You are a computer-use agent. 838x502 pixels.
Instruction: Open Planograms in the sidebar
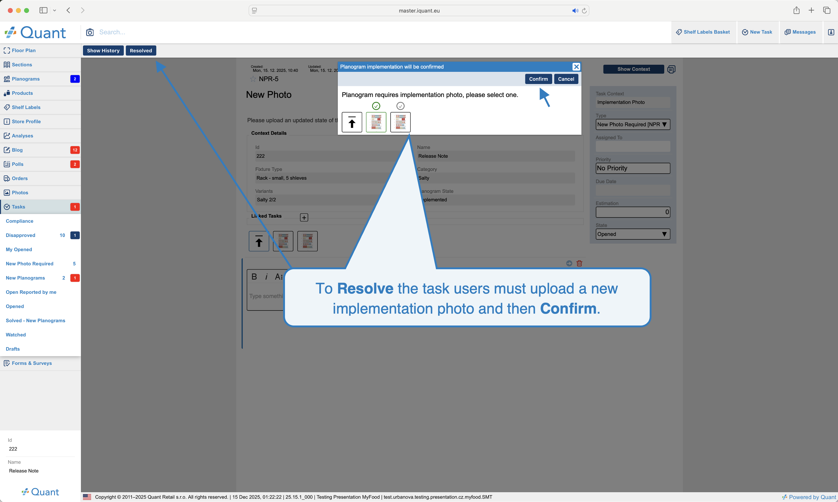coord(40,79)
